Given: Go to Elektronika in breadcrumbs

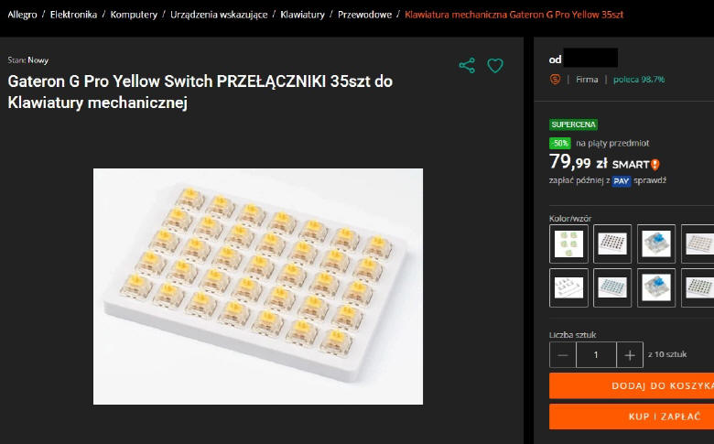Looking at the screenshot, I should point(73,15).
